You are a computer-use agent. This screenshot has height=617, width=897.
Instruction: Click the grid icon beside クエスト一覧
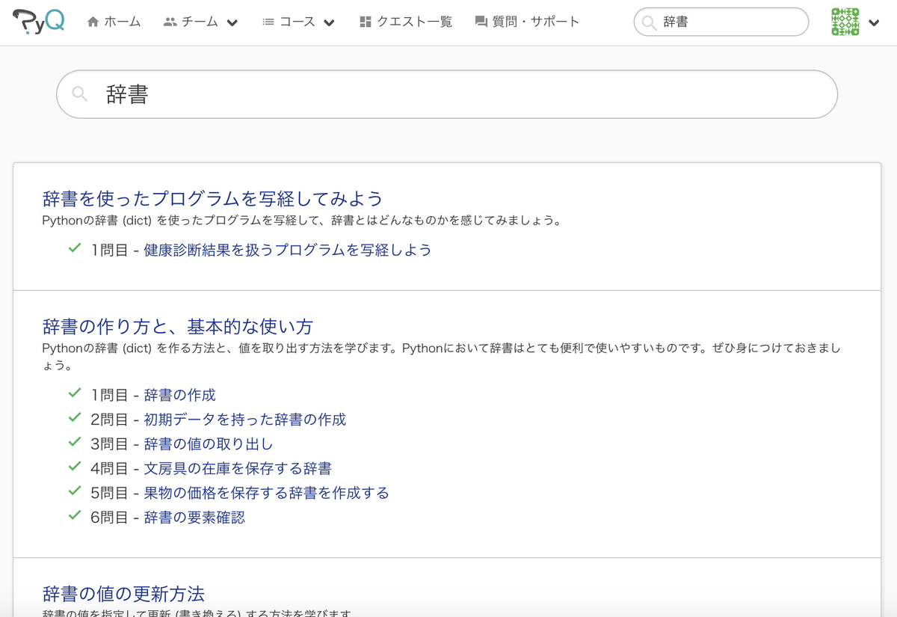point(366,22)
